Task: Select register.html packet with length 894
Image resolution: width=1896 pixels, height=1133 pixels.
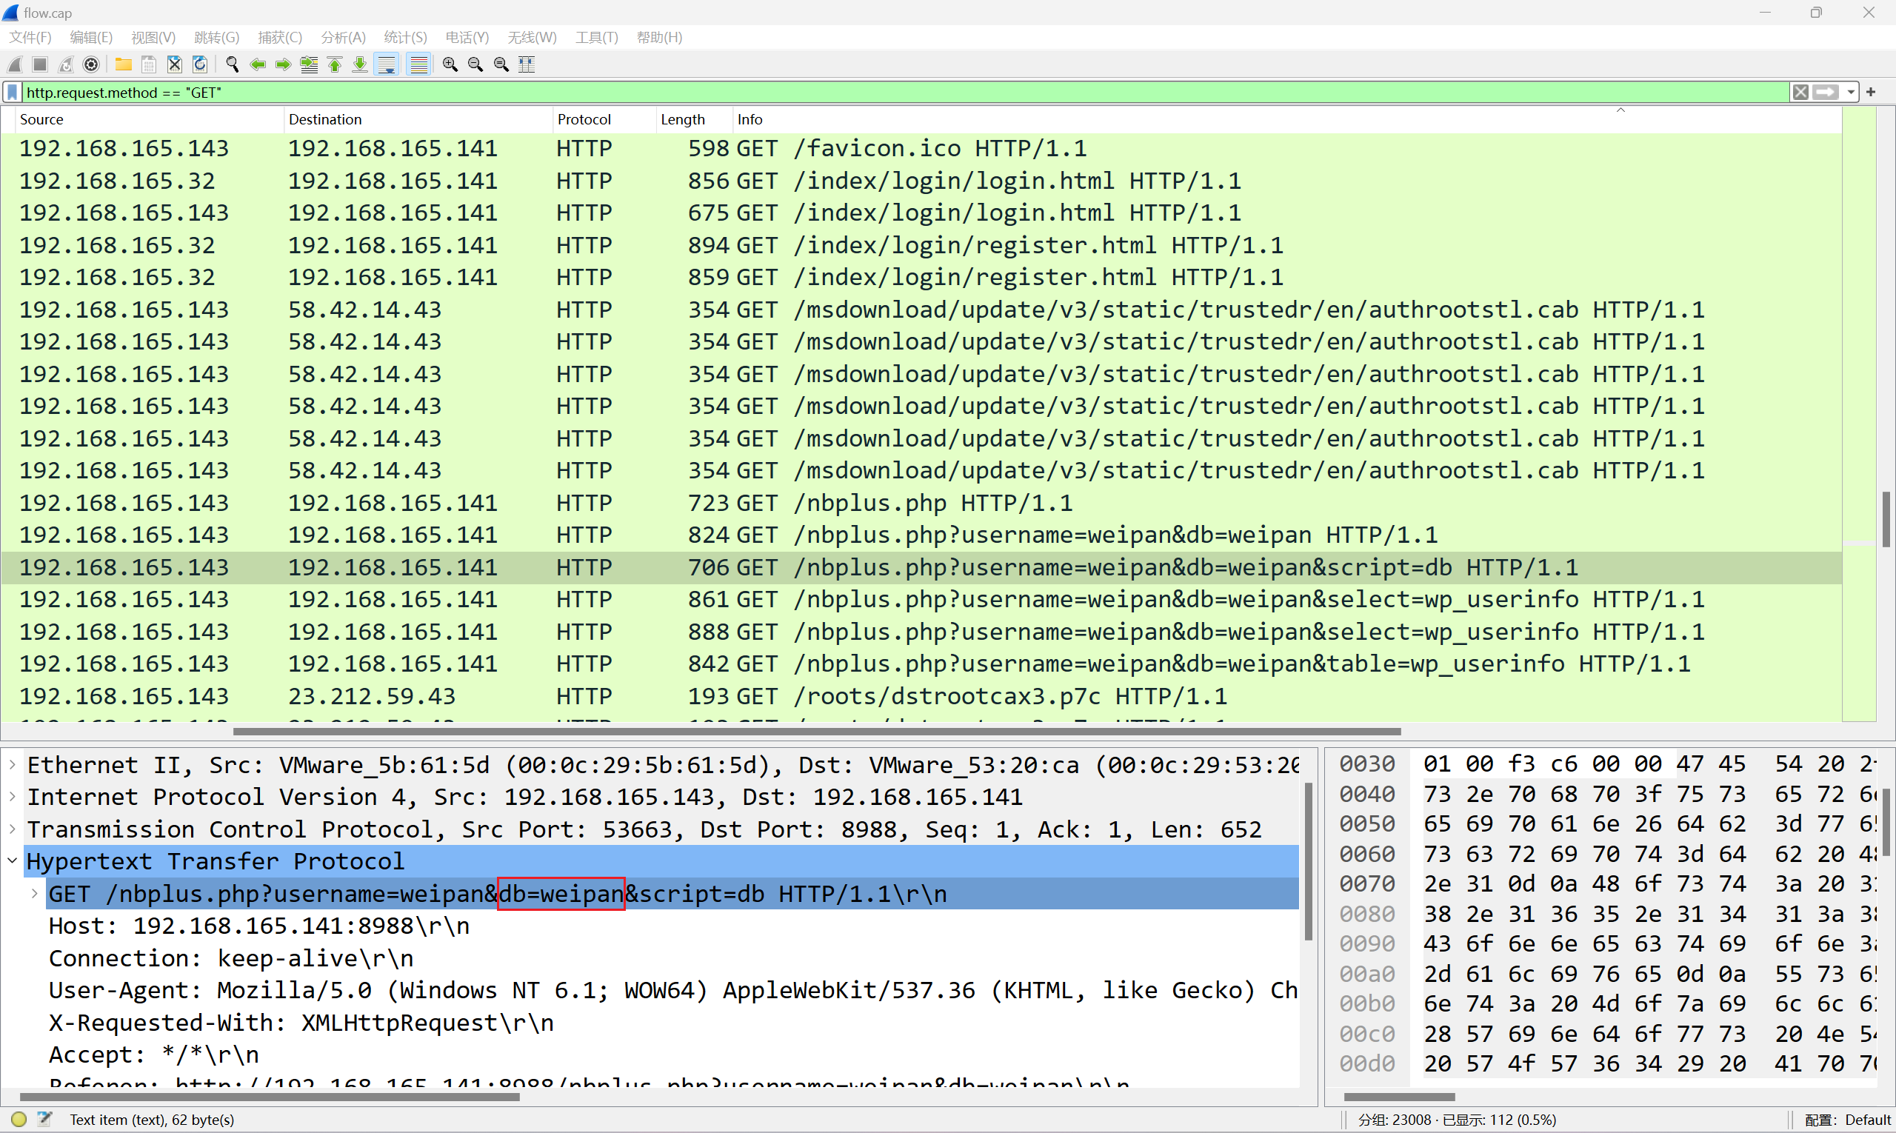Action: [921, 245]
